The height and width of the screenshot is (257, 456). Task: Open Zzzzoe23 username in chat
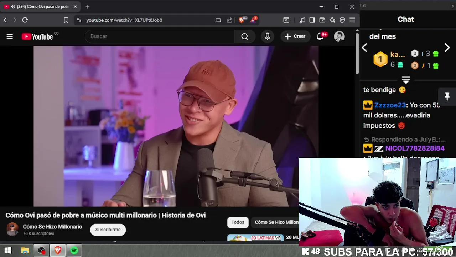point(390,105)
